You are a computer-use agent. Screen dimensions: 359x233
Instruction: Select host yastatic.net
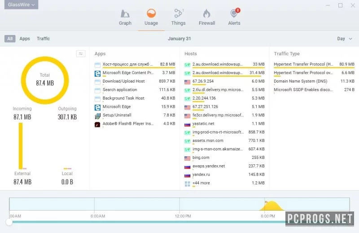point(224,124)
